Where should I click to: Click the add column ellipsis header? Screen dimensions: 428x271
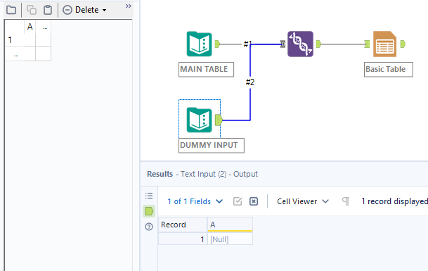coord(45,27)
